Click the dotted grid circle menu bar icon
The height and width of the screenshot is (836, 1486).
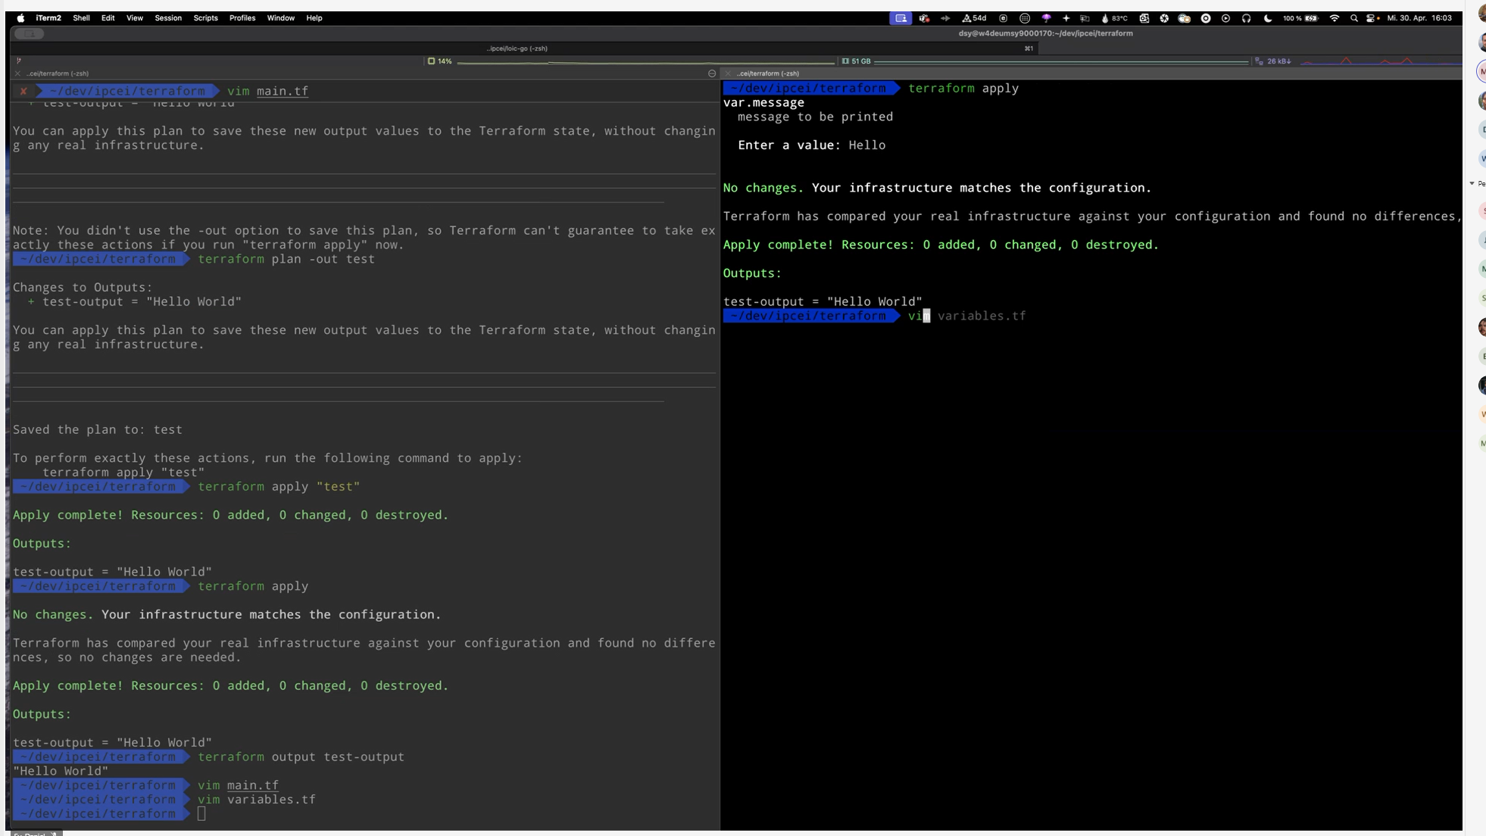click(x=1024, y=18)
